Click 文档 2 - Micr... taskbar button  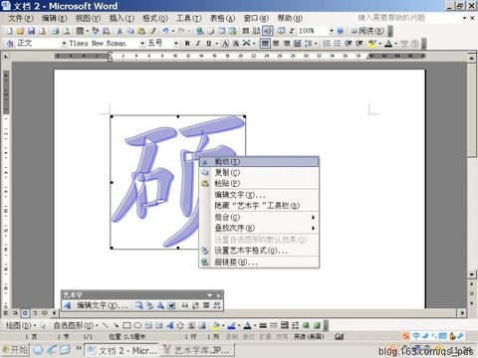point(122,350)
